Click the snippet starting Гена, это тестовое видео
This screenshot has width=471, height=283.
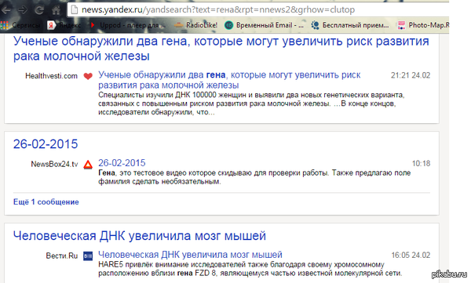click(x=254, y=177)
